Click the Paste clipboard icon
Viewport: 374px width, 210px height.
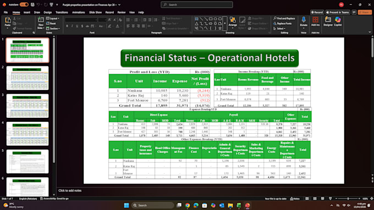tap(8, 20)
